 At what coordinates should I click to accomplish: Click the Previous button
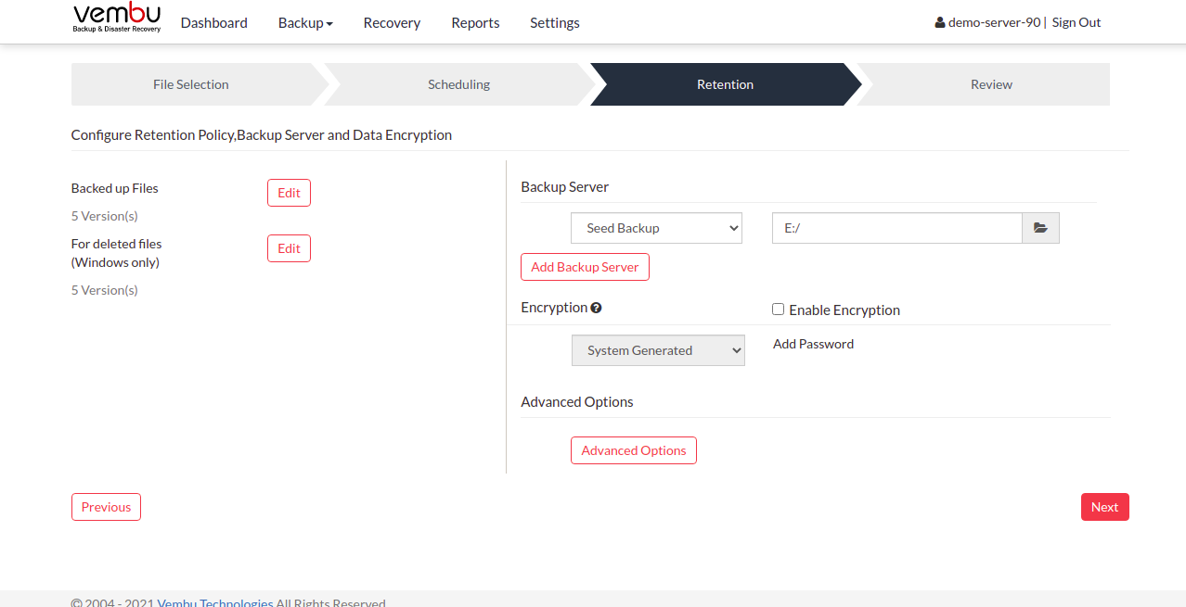(x=106, y=507)
